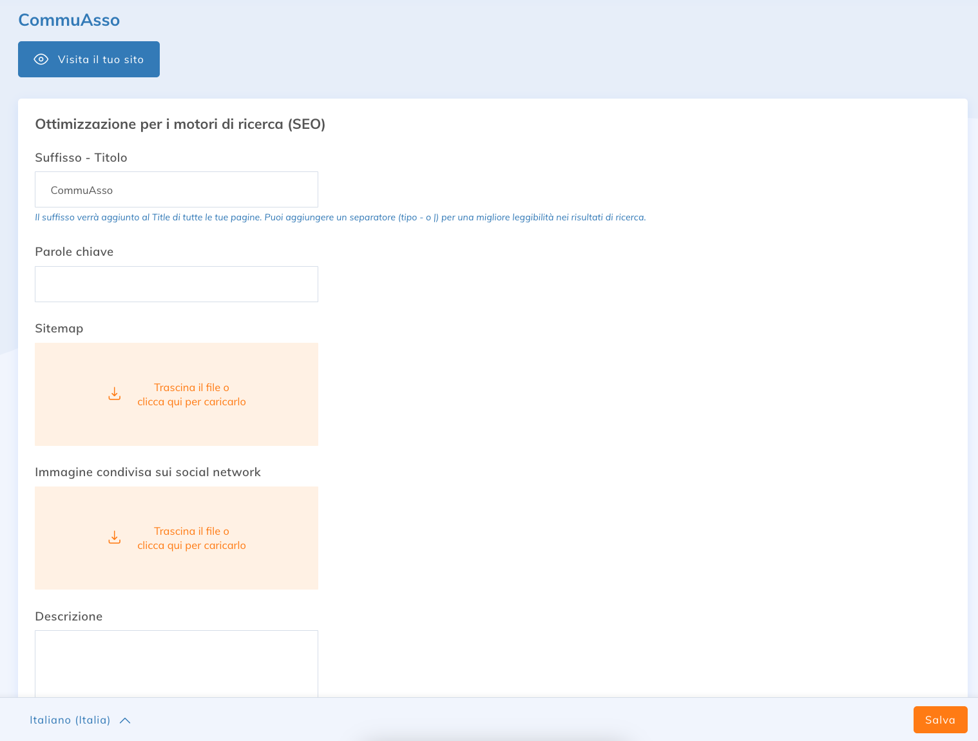Image resolution: width=978 pixels, height=741 pixels.
Task: Click the Parole chiave label
Action: click(74, 252)
